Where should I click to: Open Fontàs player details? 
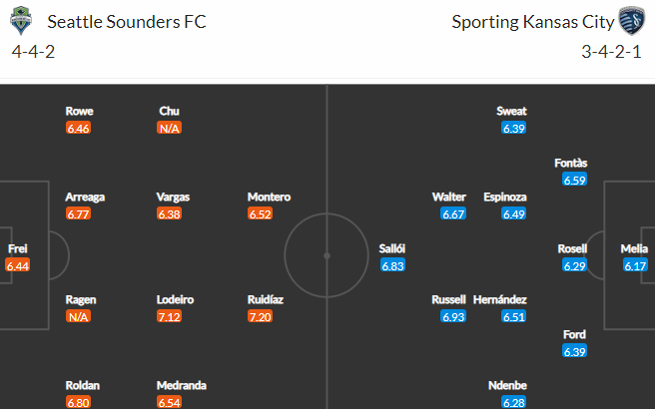coord(570,163)
